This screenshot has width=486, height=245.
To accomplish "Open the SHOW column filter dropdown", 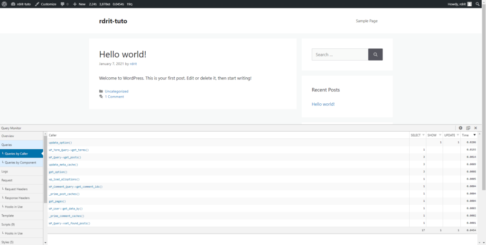I will click(x=440, y=135).
